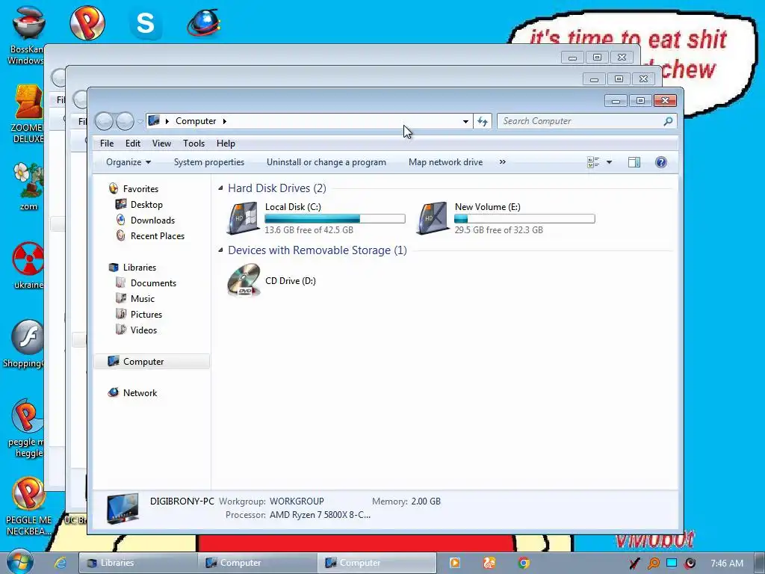Click New Volume (E:) usage bar
765x574 pixels.
(524, 219)
